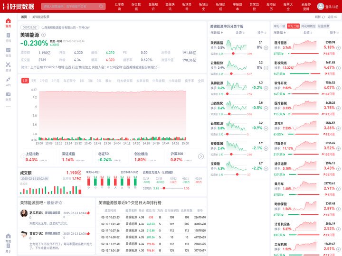Screen dimensions: 342x256
Task: Click the 返回 back control at top right
Action: [332, 17]
